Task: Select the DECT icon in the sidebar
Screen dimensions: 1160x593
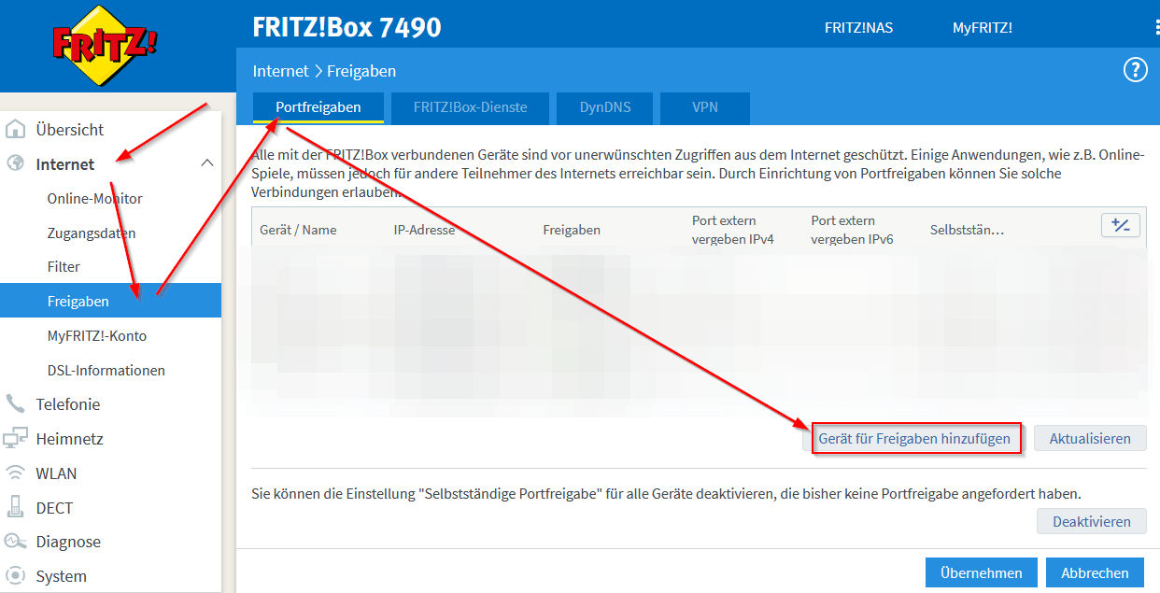Action: click(16, 507)
